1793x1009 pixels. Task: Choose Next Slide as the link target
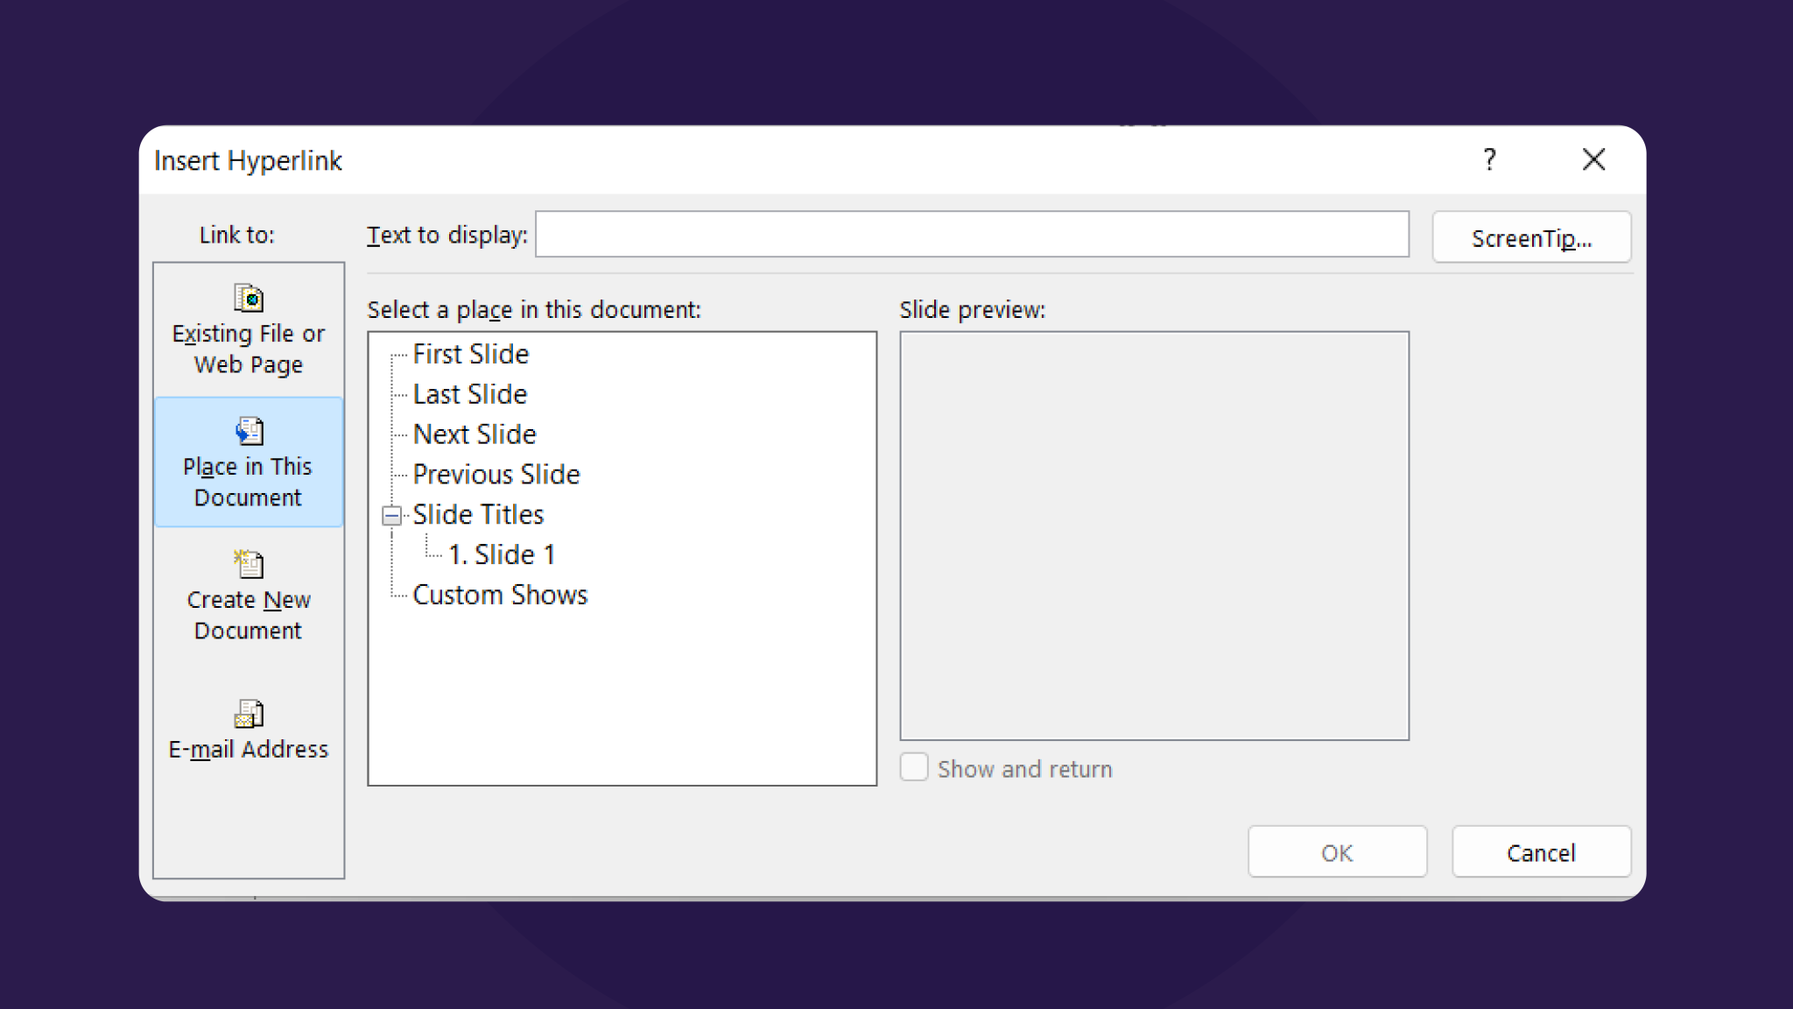pyautogui.click(x=475, y=434)
